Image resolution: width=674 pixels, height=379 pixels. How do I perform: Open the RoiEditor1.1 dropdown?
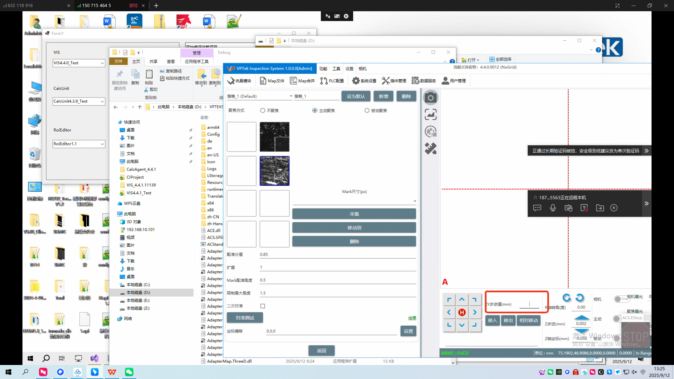(102, 144)
